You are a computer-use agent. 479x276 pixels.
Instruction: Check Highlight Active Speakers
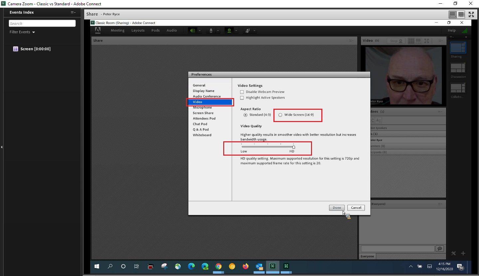(242, 98)
